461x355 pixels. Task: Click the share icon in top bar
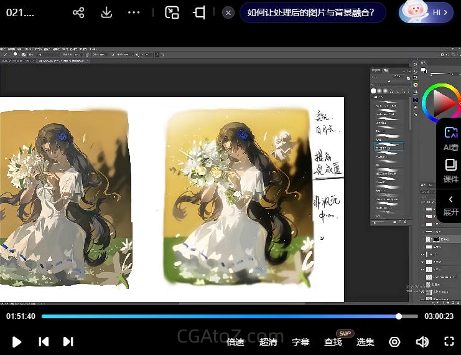tap(78, 12)
